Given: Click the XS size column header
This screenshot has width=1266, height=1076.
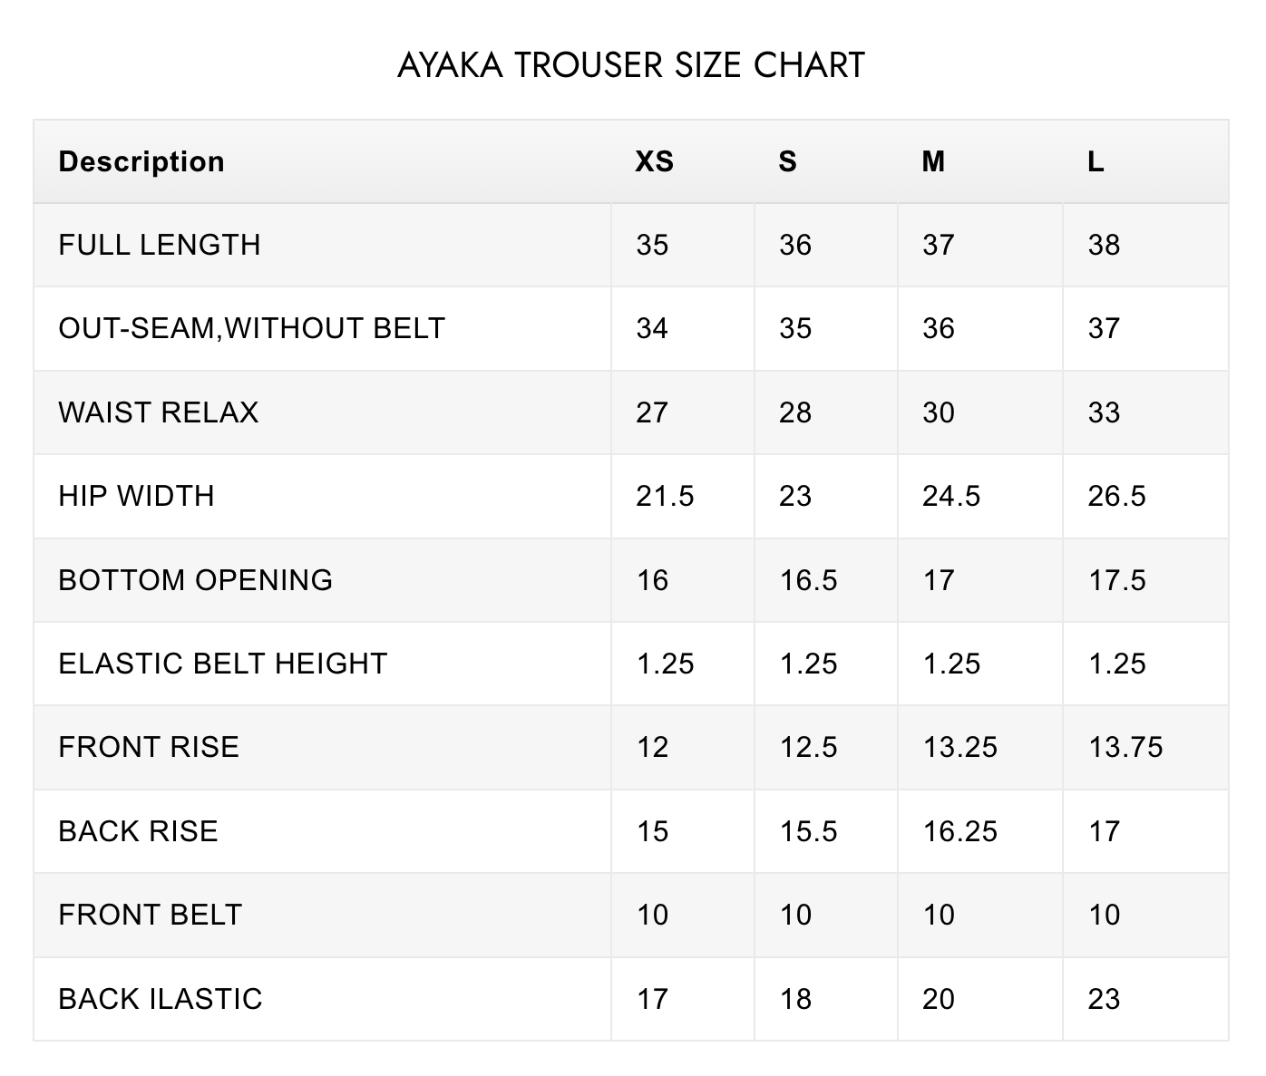Looking at the screenshot, I should tap(654, 161).
